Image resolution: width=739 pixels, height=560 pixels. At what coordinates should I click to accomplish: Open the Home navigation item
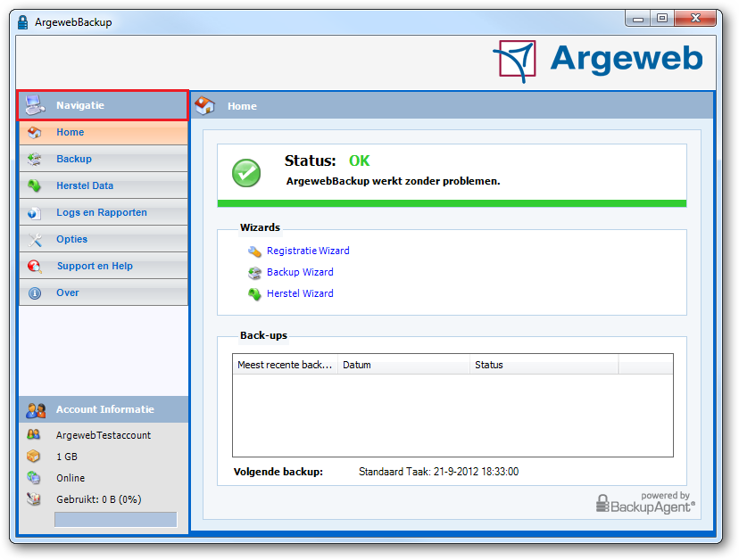point(104,132)
